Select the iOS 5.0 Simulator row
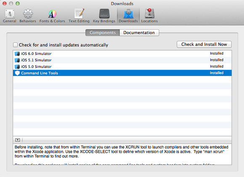 (x=122, y=67)
